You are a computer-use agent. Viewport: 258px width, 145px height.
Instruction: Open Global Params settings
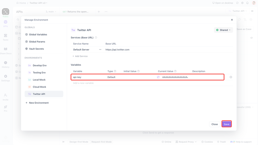tap(35, 42)
